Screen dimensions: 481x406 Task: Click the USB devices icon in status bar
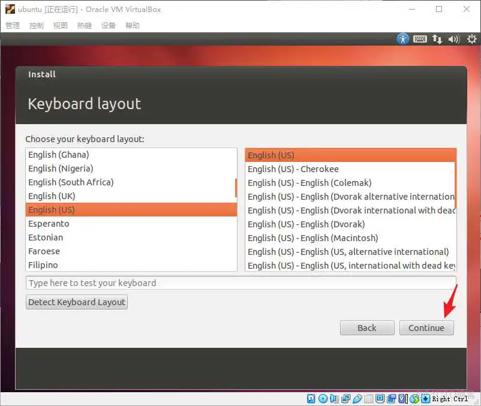(357, 398)
